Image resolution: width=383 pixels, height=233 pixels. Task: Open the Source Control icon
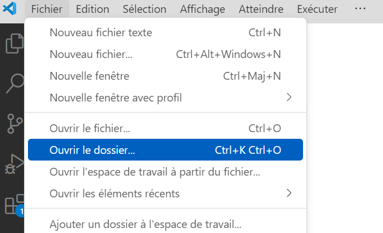click(15, 124)
